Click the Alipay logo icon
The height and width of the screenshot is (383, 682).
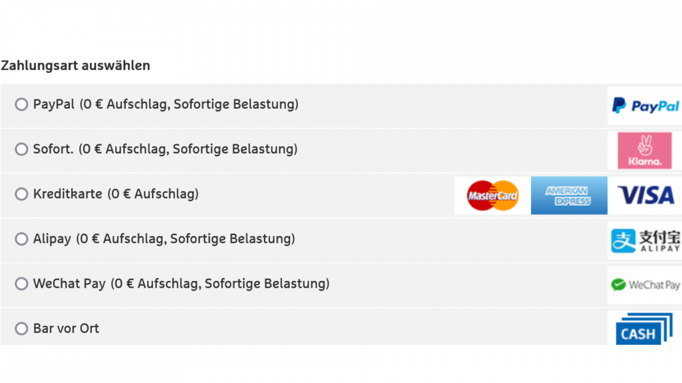tap(644, 240)
